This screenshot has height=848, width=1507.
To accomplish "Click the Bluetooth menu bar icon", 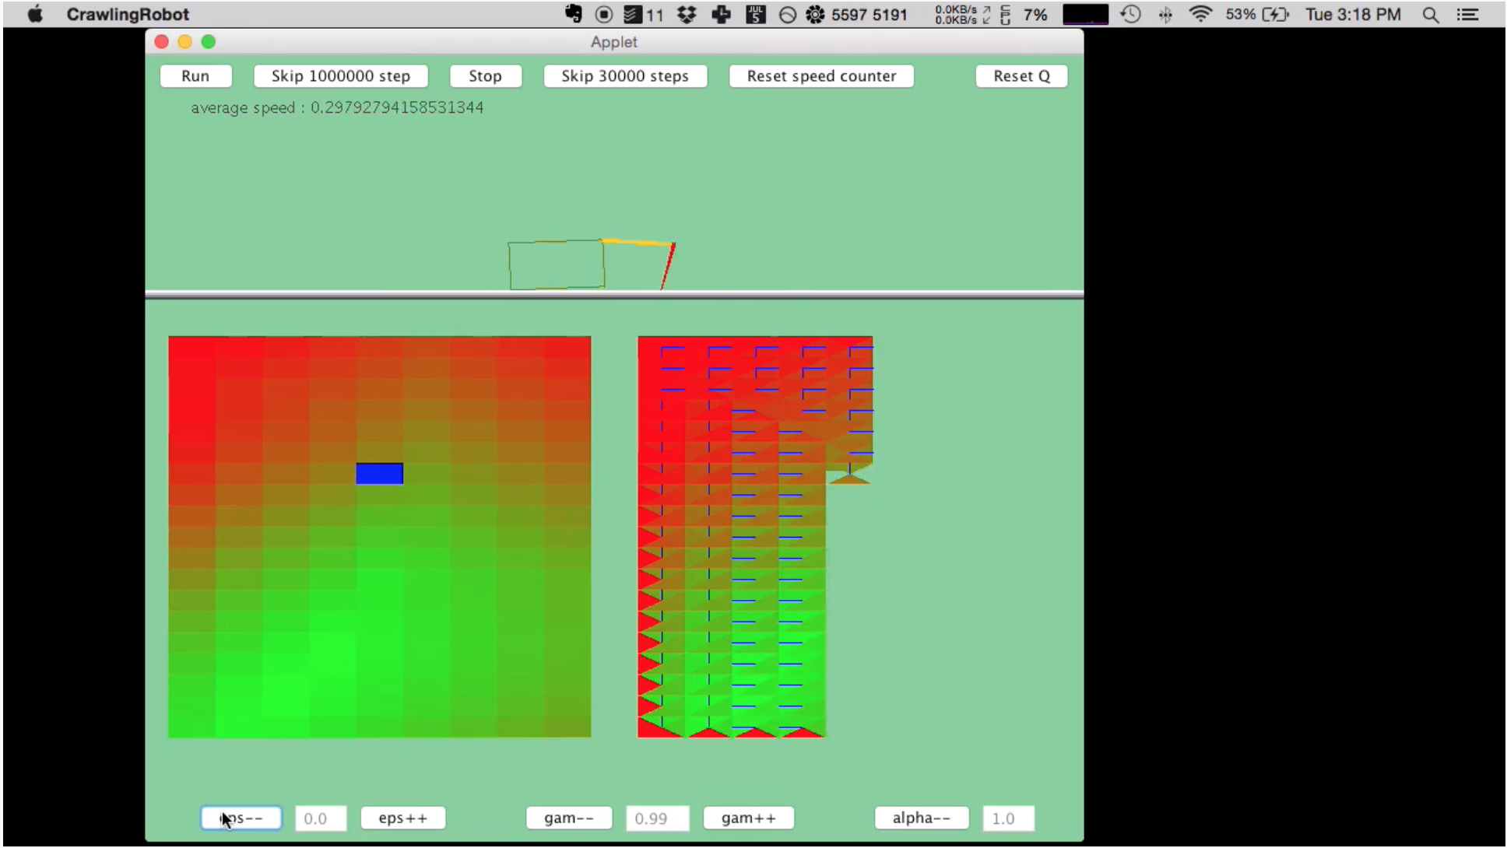I will click(1165, 14).
